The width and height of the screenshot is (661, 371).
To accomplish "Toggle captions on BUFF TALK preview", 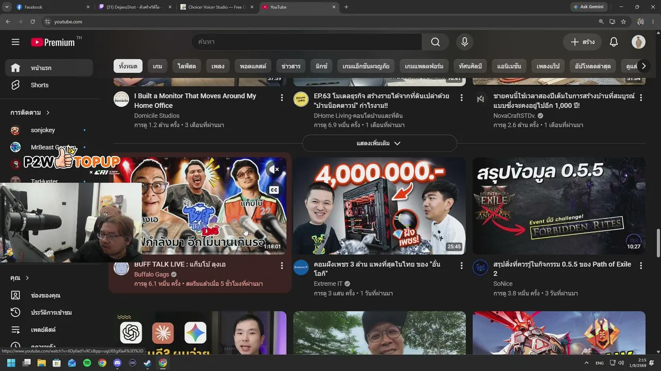I will click(x=274, y=190).
